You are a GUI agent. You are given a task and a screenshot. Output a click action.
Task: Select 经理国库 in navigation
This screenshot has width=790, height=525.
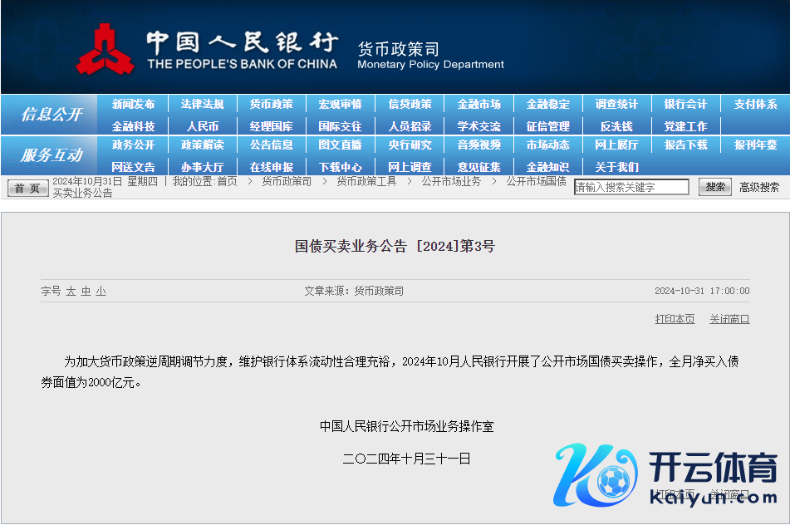271,126
